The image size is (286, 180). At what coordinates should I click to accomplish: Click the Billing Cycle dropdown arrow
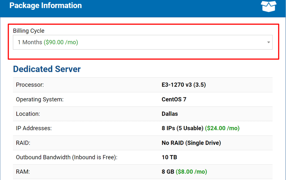click(x=268, y=42)
